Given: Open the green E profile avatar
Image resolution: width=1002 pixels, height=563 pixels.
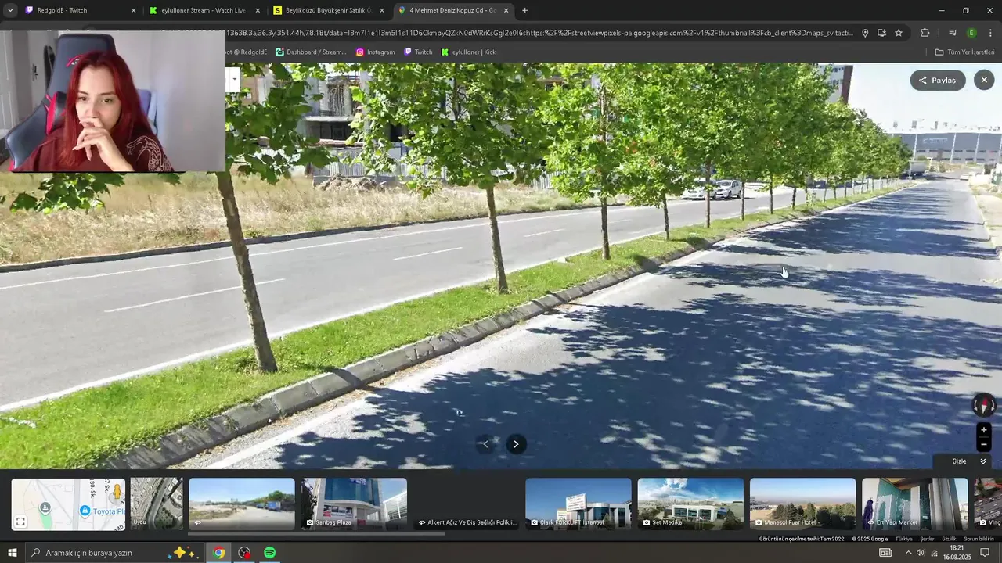Looking at the screenshot, I should pyautogui.click(x=971, y=33).
